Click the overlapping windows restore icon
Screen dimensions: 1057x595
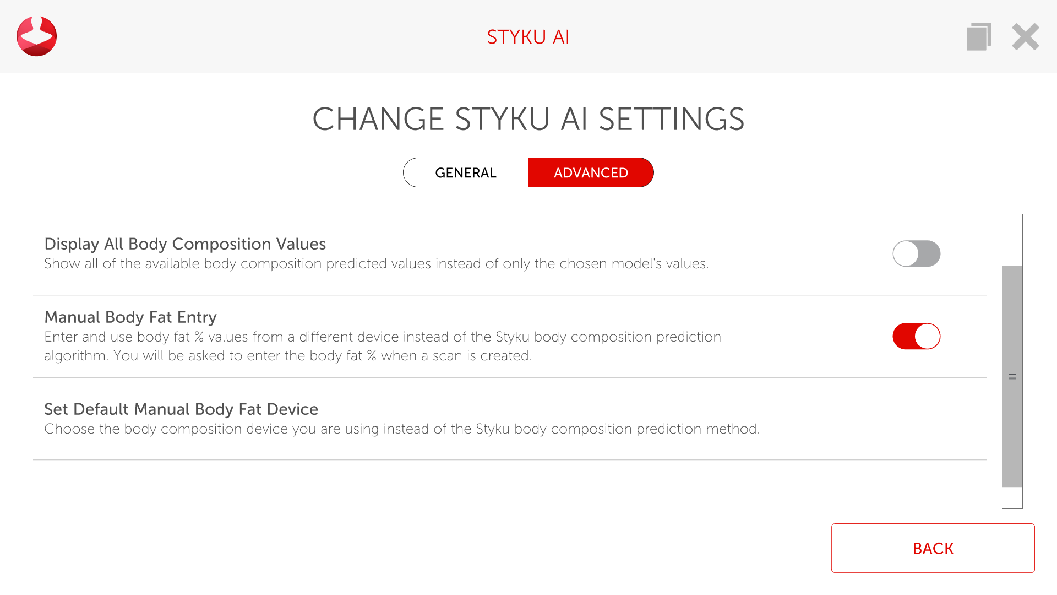click(x=978, y=37)
